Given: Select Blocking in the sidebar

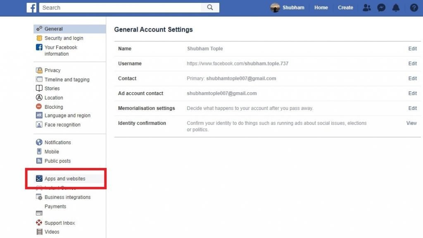Looking at the screenshot, I should tap(54, 107).
